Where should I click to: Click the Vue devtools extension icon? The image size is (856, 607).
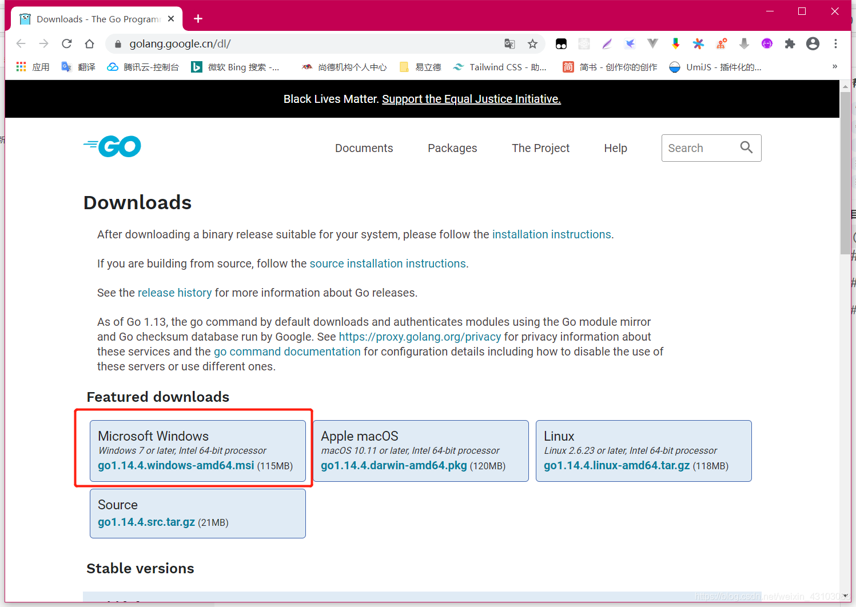tap(652, 43)
